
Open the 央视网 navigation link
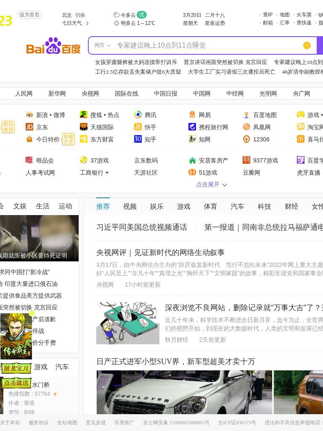pos(90,94)
